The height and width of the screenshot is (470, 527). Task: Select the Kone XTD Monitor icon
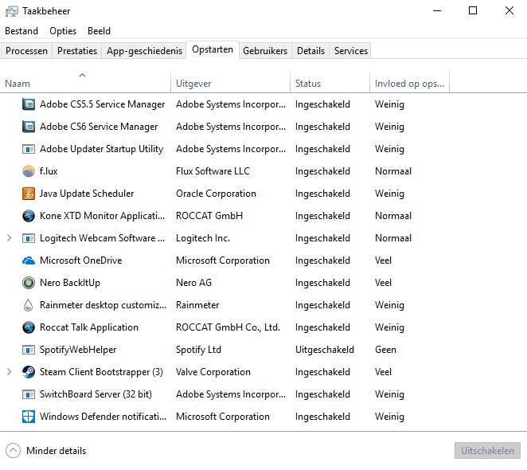coord(29,216)
